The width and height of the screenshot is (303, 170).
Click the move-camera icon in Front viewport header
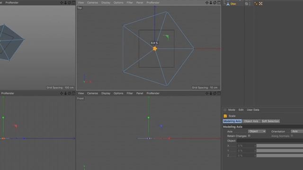pos(207,93)
